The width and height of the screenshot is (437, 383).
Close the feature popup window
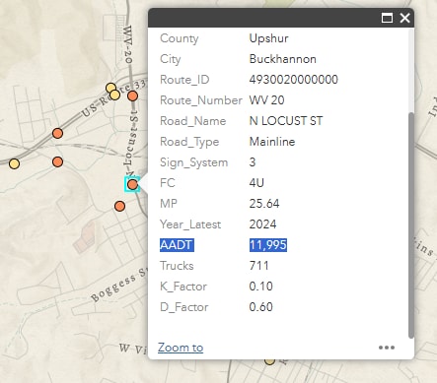point(404,18)
